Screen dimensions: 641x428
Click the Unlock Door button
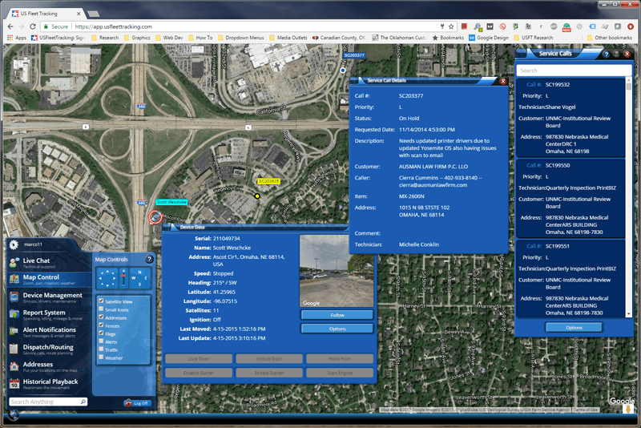point(269,358)
